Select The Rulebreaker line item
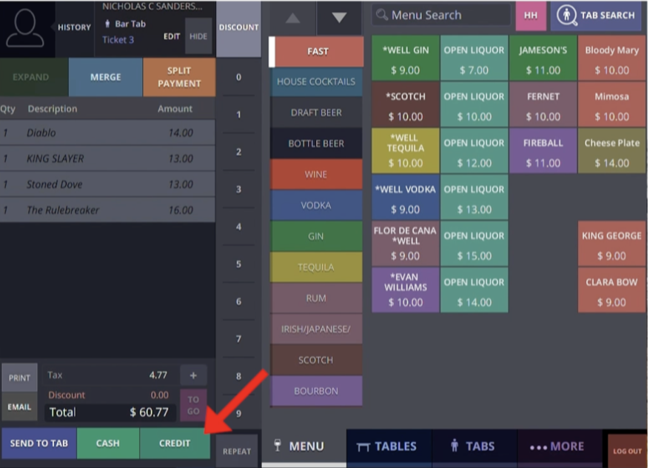The width and height of the screenshot is (650, 468). pyautogui.click(x=107, y=210)
